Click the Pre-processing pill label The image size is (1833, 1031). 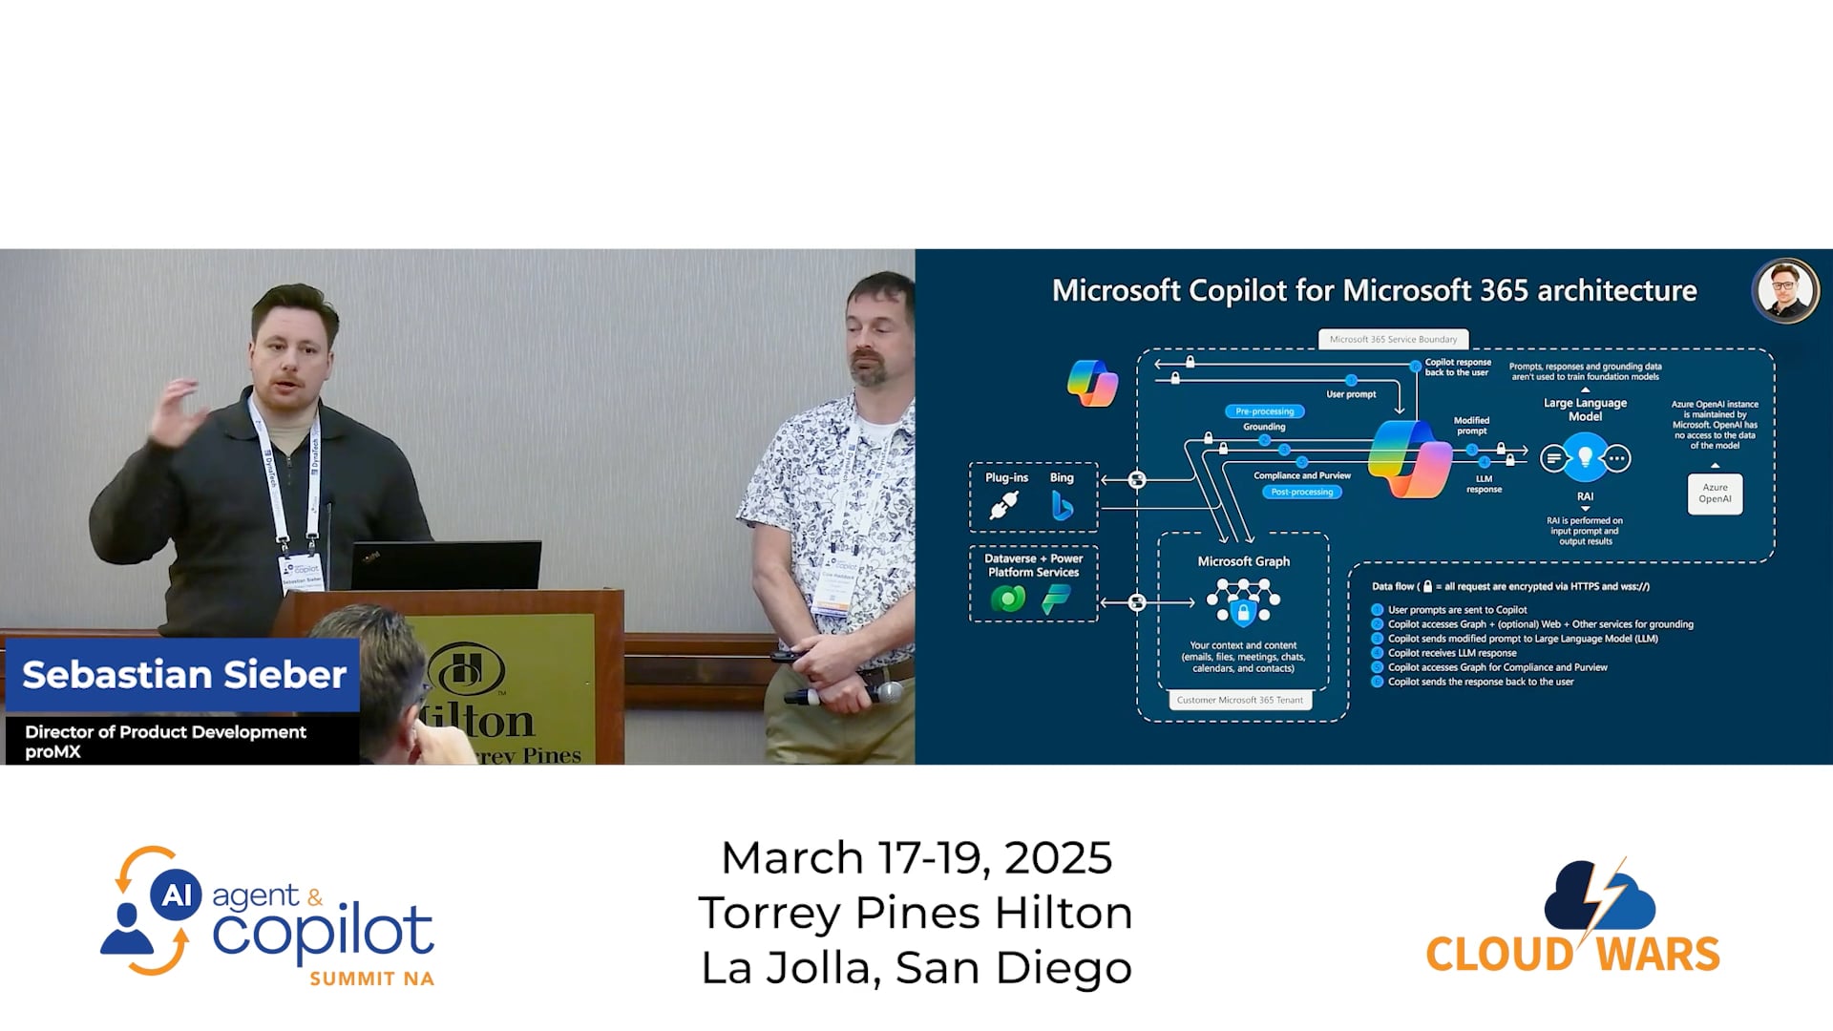tap(1264, 411)
